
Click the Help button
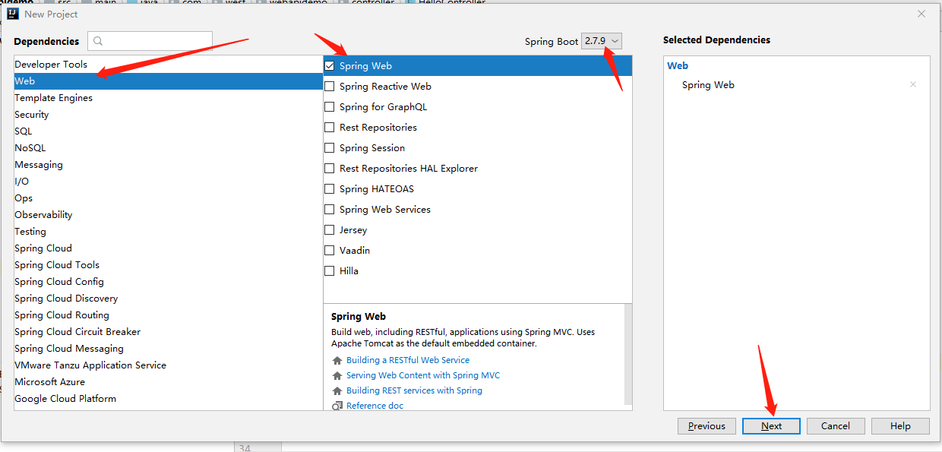point(900,426)
